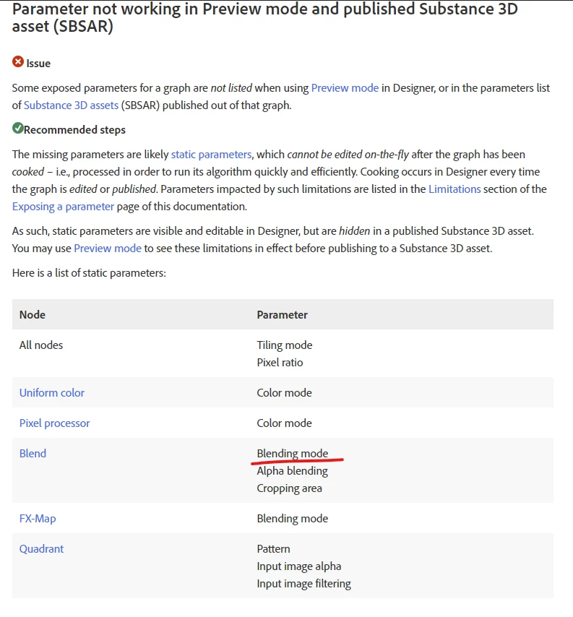Open the FX-Map node link

pyautogui.click(x=38, y=519)
